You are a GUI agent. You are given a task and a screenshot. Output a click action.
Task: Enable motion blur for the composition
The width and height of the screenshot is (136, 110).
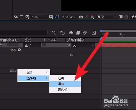tap(85, 33)
